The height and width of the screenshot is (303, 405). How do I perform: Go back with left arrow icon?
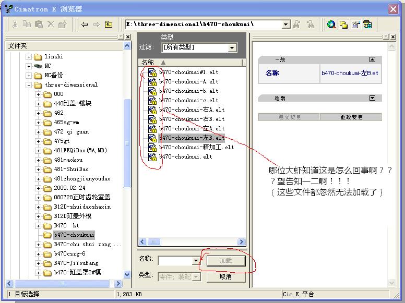[x=85, y=25]
